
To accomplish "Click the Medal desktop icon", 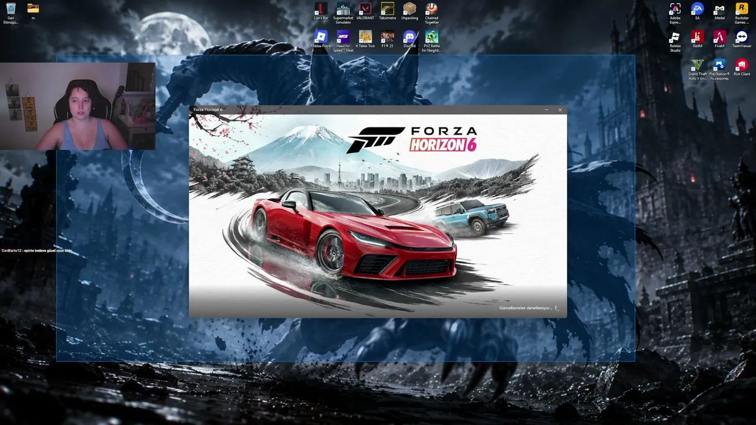I will point(719,11).
